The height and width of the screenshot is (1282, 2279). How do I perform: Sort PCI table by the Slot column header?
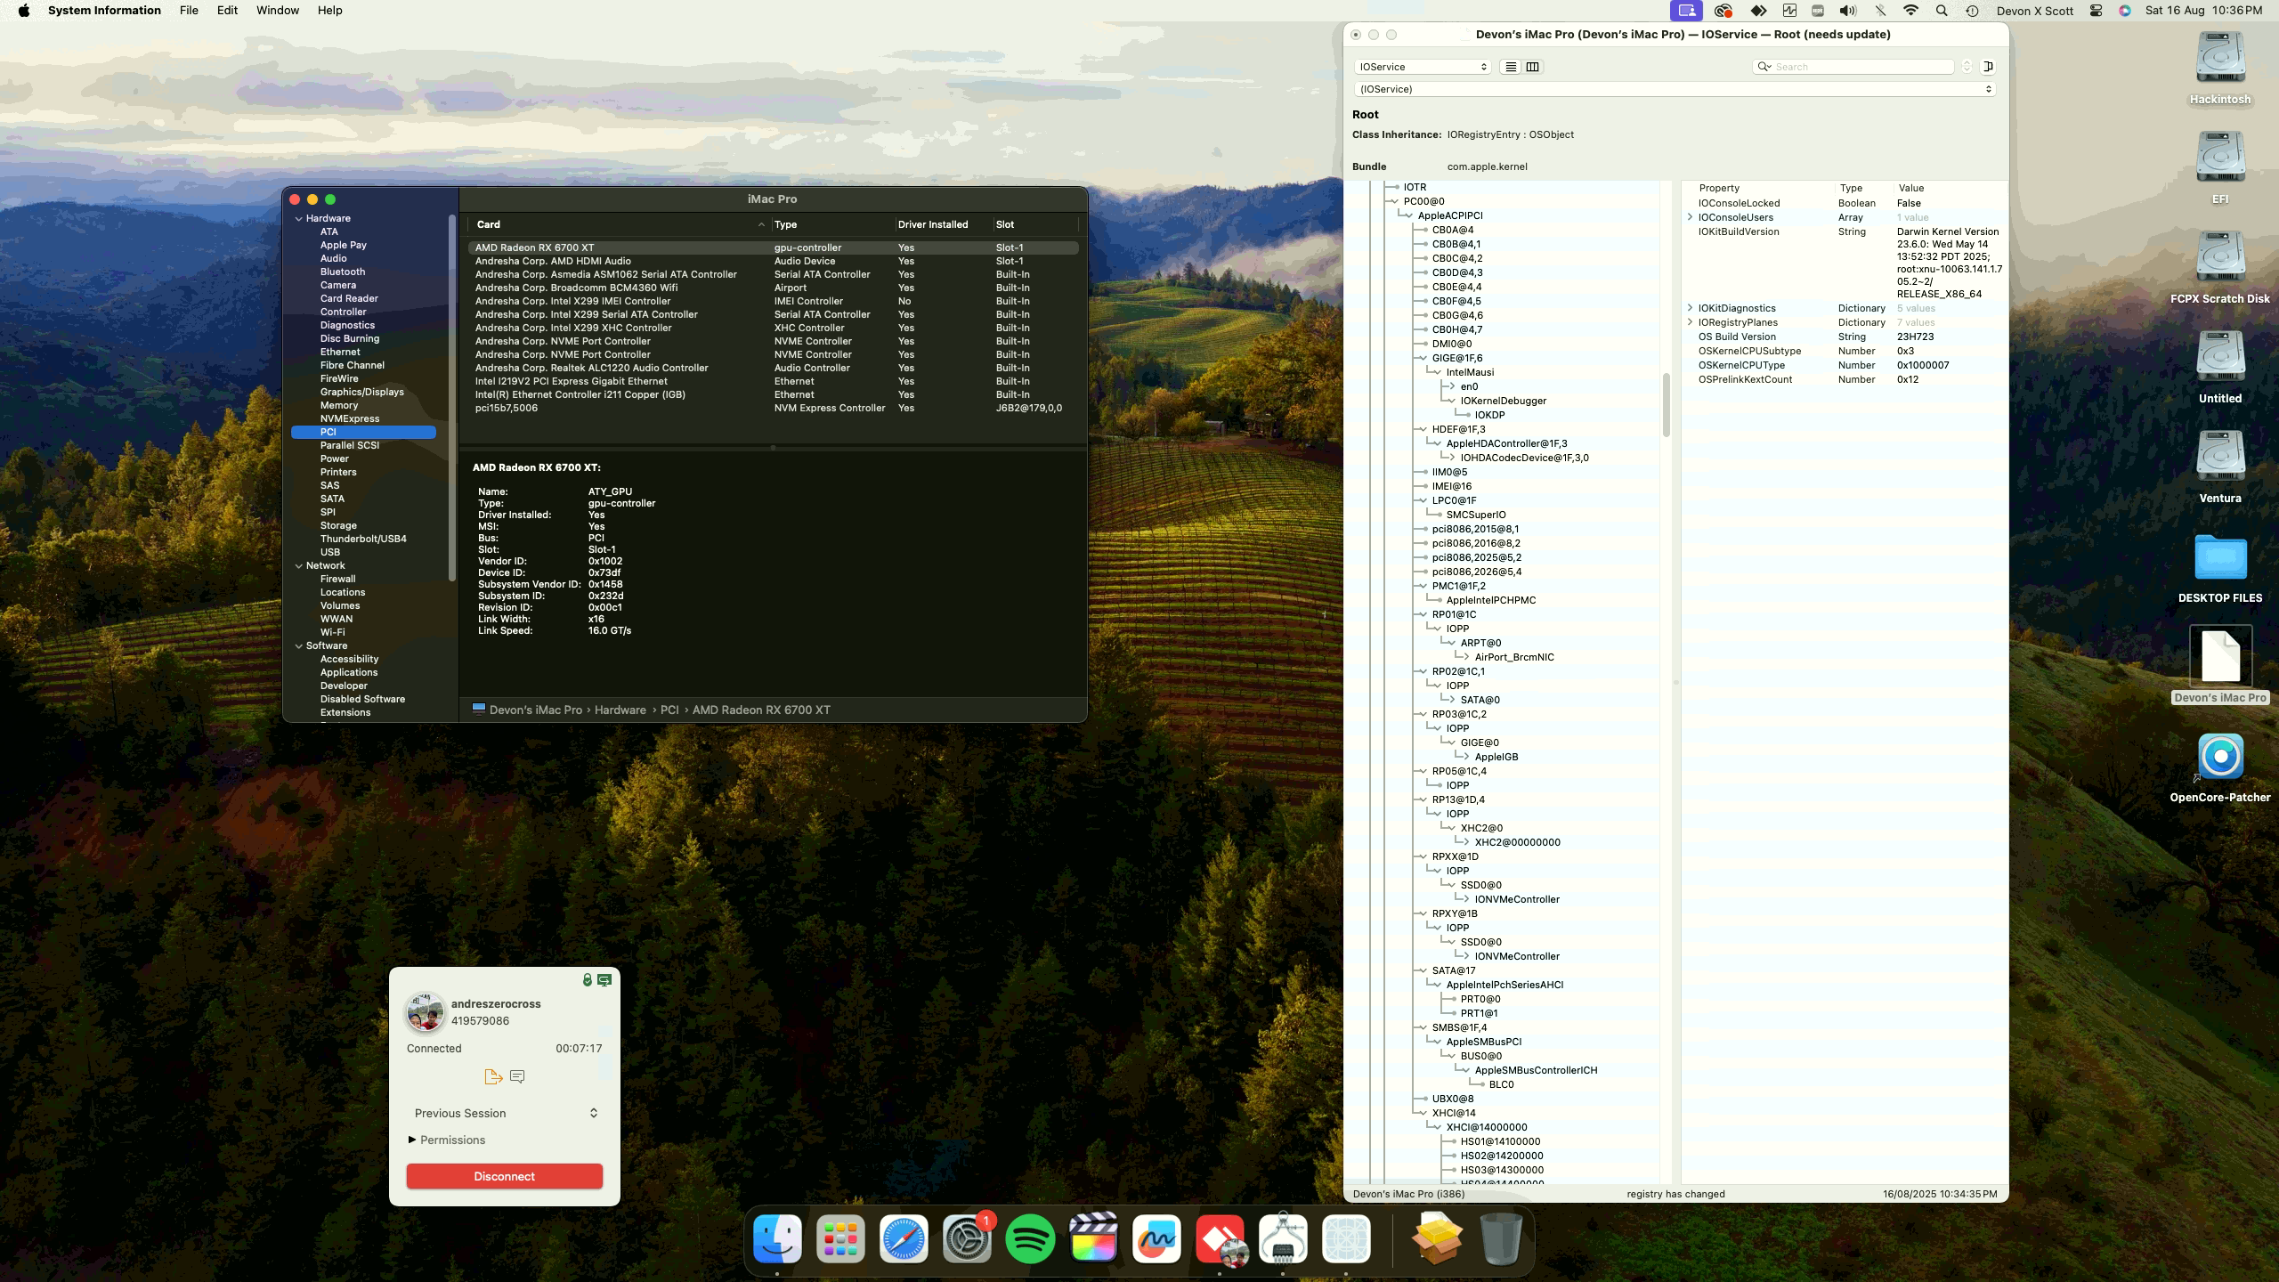coord(1034,224)
